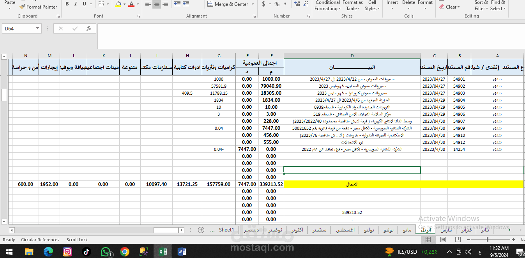This screenshot has width=525, height=258.
Task: Align text right
Action: [x=165, y=4]
